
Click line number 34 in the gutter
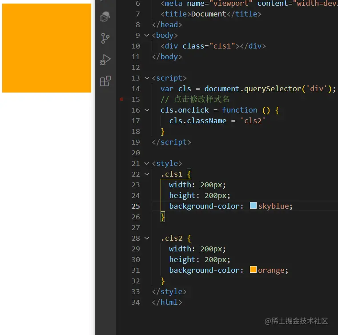[x=136, y=302]
